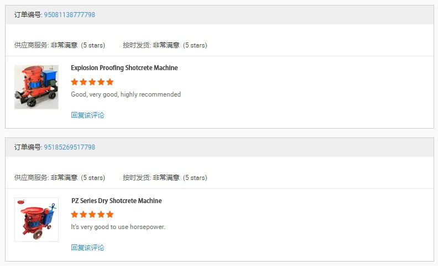
Task: Reply to the Explosion Proofing Shotcrete Machine review
Action: 87,115
